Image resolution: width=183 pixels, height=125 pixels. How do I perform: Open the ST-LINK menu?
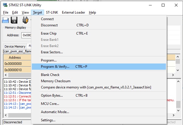click(x=52, y=12)
